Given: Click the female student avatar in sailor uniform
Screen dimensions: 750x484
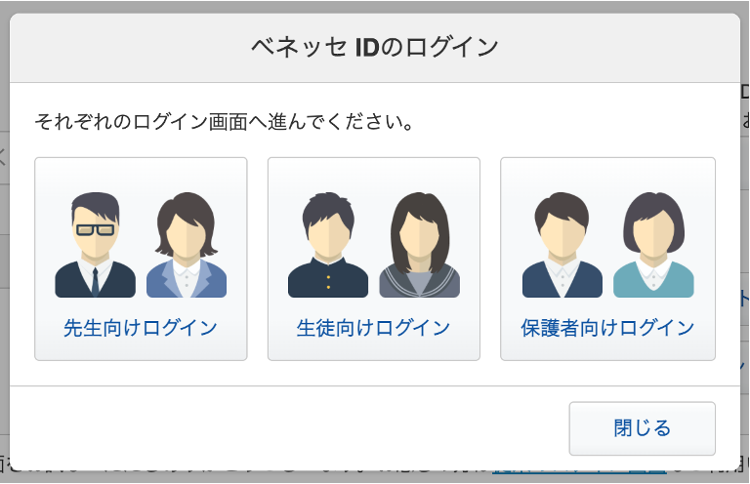Looking at the screenshot, I should coord(420,245).
